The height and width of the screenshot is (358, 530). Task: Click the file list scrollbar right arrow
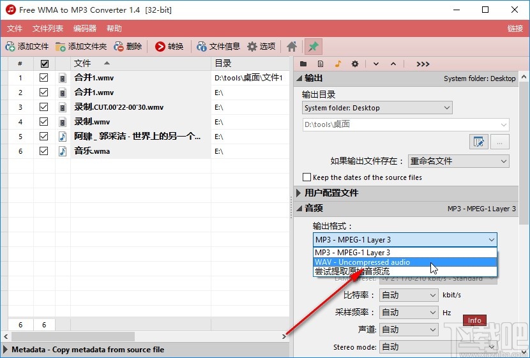[284, 336]
